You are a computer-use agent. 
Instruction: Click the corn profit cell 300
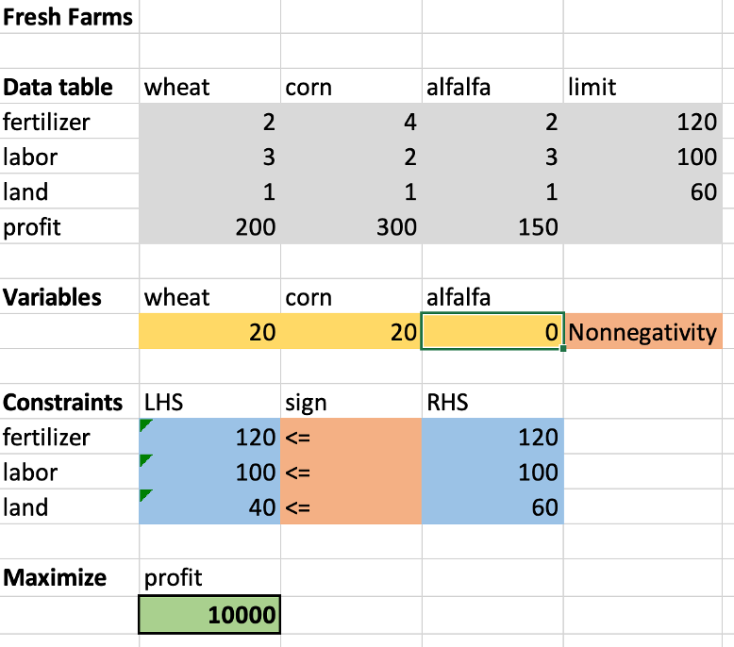pyautogui.click(x=350, y=227)
